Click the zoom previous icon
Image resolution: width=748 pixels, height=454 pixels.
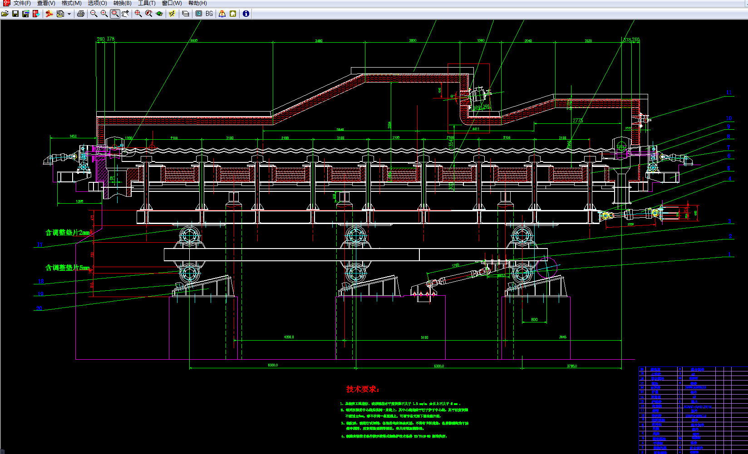149,14
